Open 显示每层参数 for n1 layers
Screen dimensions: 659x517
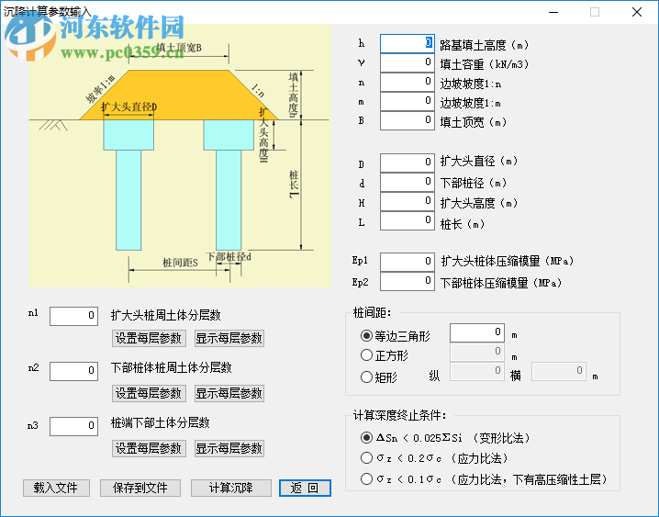pos(229,338)
